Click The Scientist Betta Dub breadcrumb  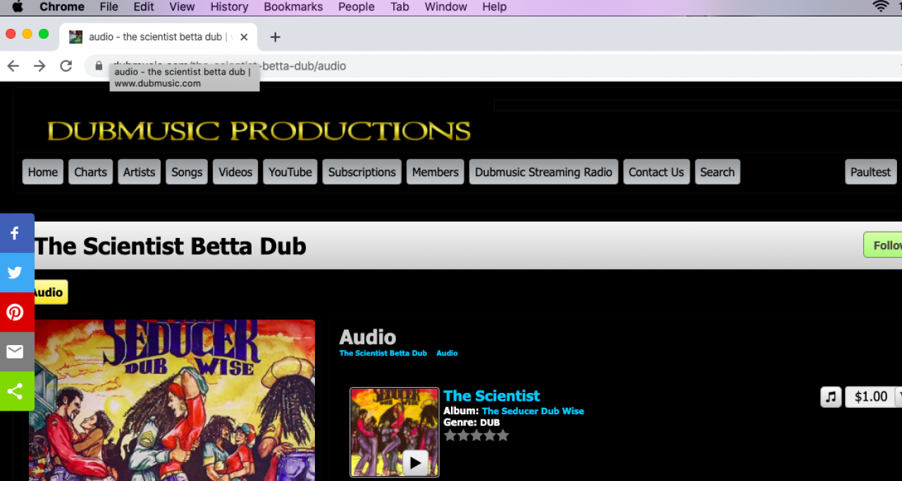(383, 354)
